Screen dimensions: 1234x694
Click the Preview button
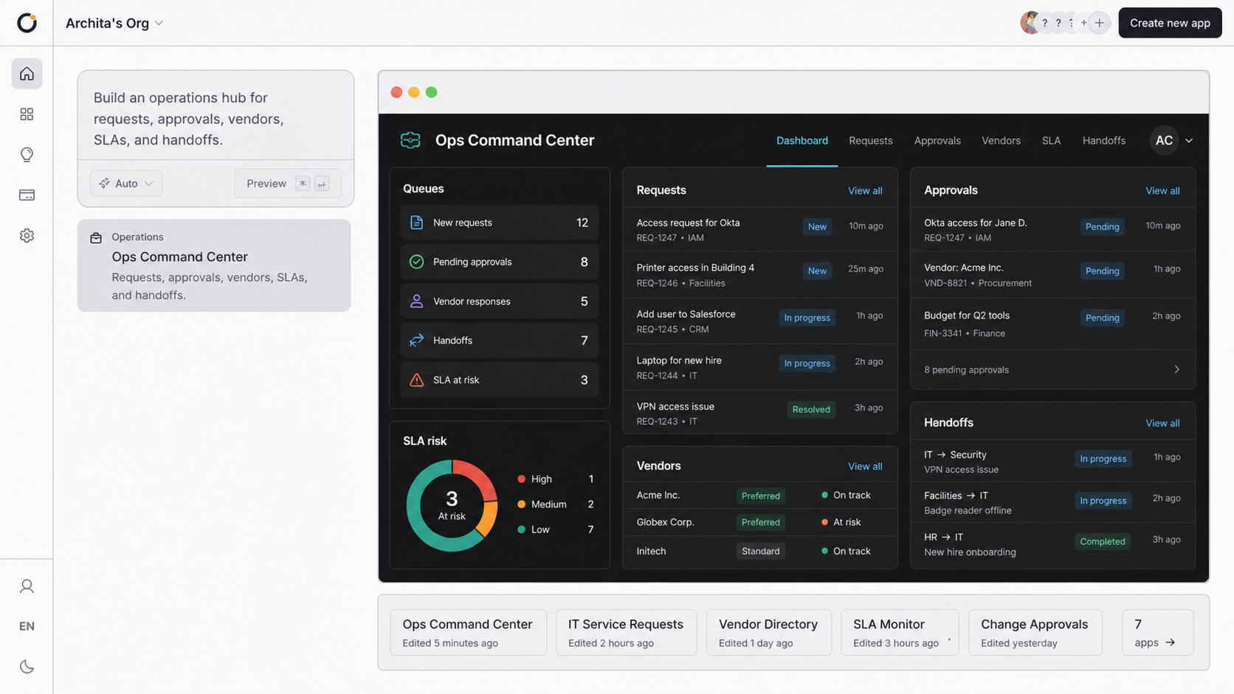pos(288,184)
